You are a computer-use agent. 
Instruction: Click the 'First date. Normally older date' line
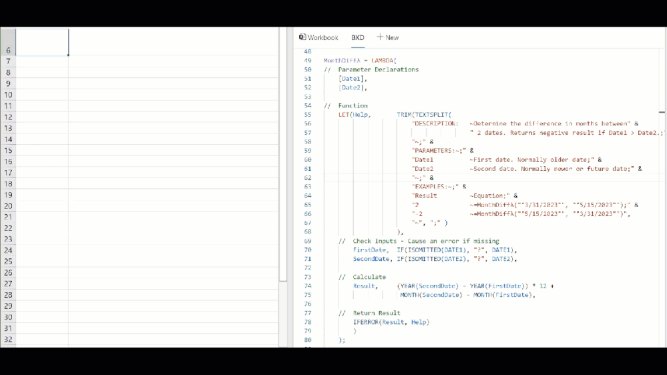[507, 159]
